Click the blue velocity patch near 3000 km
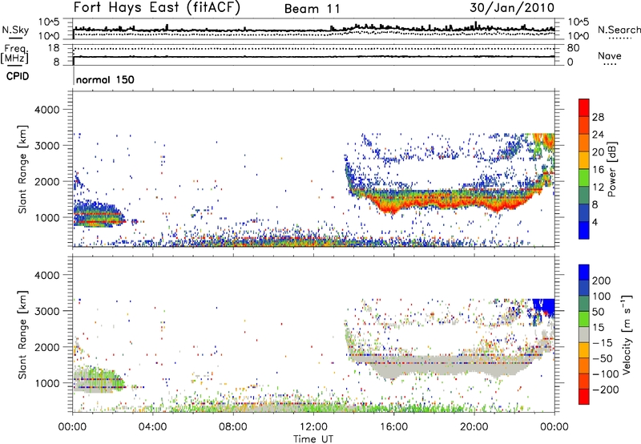This screenshot has height=444, width=641. tap(544, 308)
